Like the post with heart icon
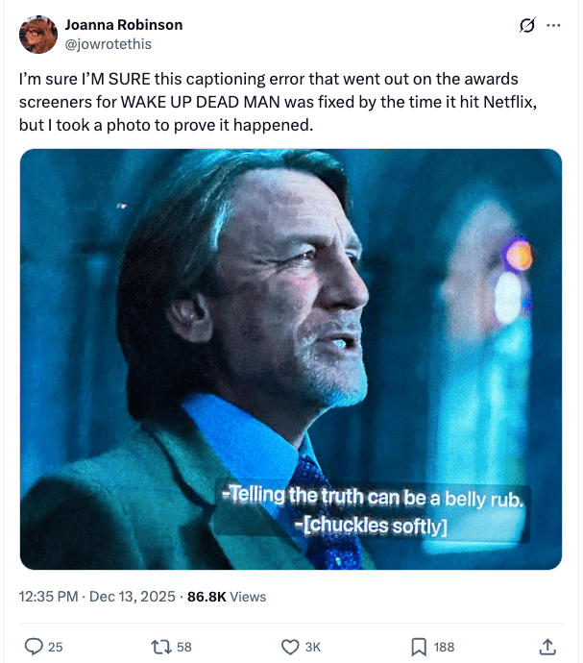Viewport: 583px width, 663px height. 290,647
